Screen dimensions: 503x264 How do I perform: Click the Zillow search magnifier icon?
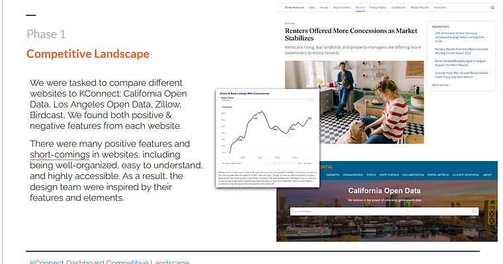click(x=492, y=7)
